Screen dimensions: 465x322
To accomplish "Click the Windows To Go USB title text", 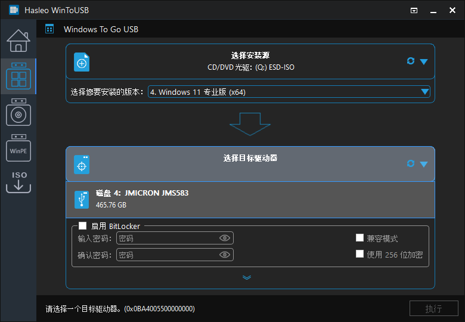I will [101, 29].
